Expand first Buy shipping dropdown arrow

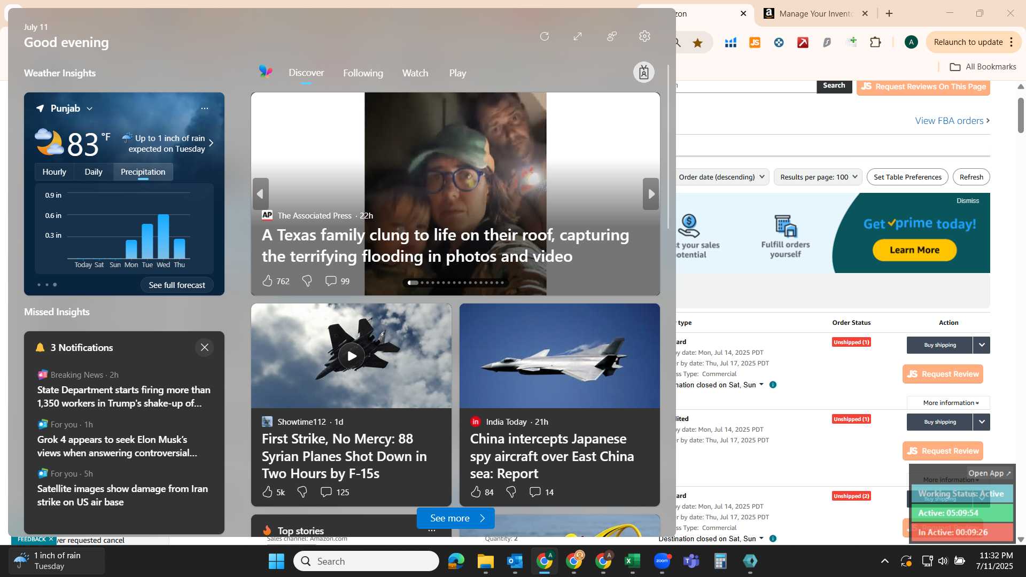pos(982,345)
